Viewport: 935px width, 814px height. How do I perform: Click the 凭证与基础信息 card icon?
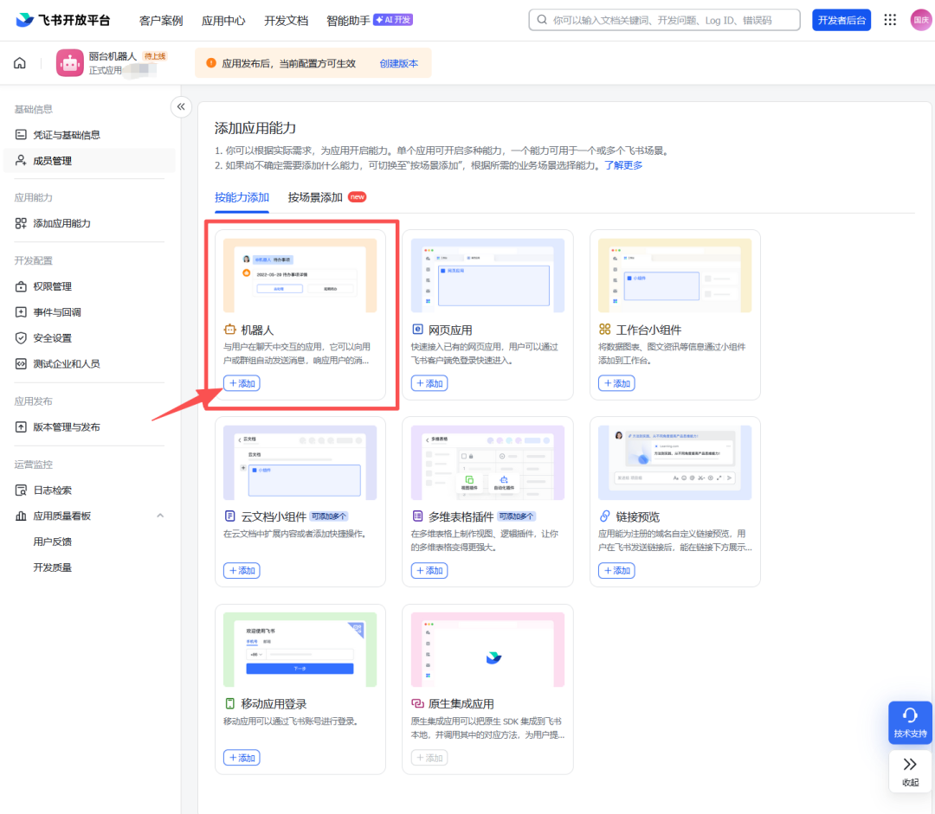pyautogui.click(x=21, y=135)
